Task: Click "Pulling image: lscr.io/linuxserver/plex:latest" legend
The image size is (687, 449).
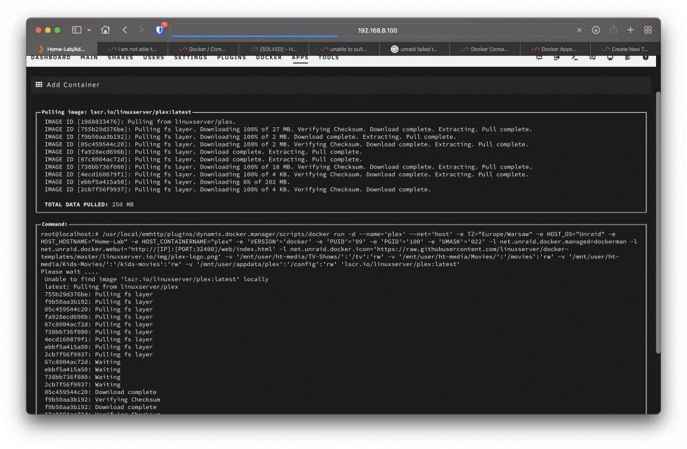Action: [116, 112]
